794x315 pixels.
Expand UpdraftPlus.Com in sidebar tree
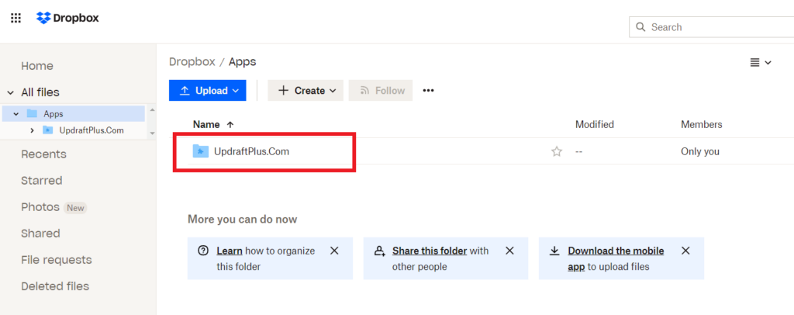coord(33,130)
